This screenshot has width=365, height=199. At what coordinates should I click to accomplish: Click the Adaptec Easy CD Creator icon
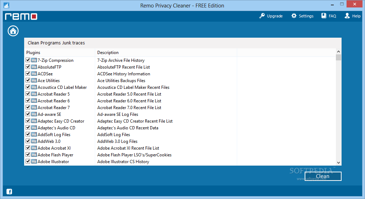pyautogui.click(x=34, y=121)
